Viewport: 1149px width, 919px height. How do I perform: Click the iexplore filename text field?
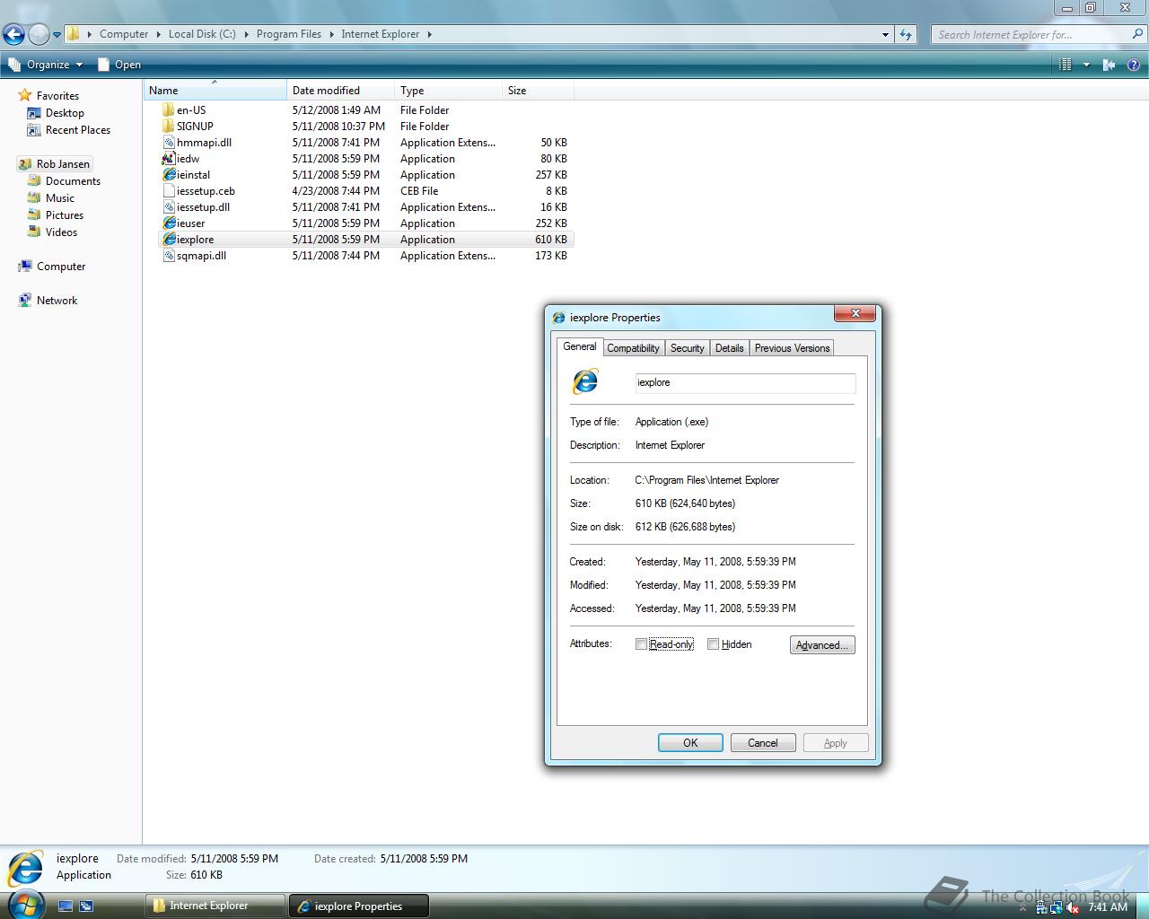pyautogui.click(x=745, y=383)
